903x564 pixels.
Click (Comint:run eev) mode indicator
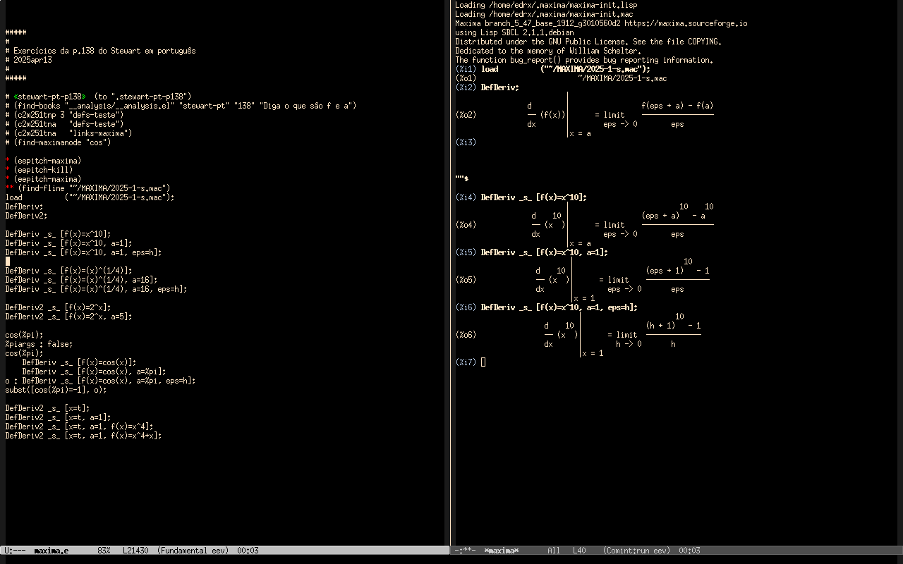click(x=637, y=551)
